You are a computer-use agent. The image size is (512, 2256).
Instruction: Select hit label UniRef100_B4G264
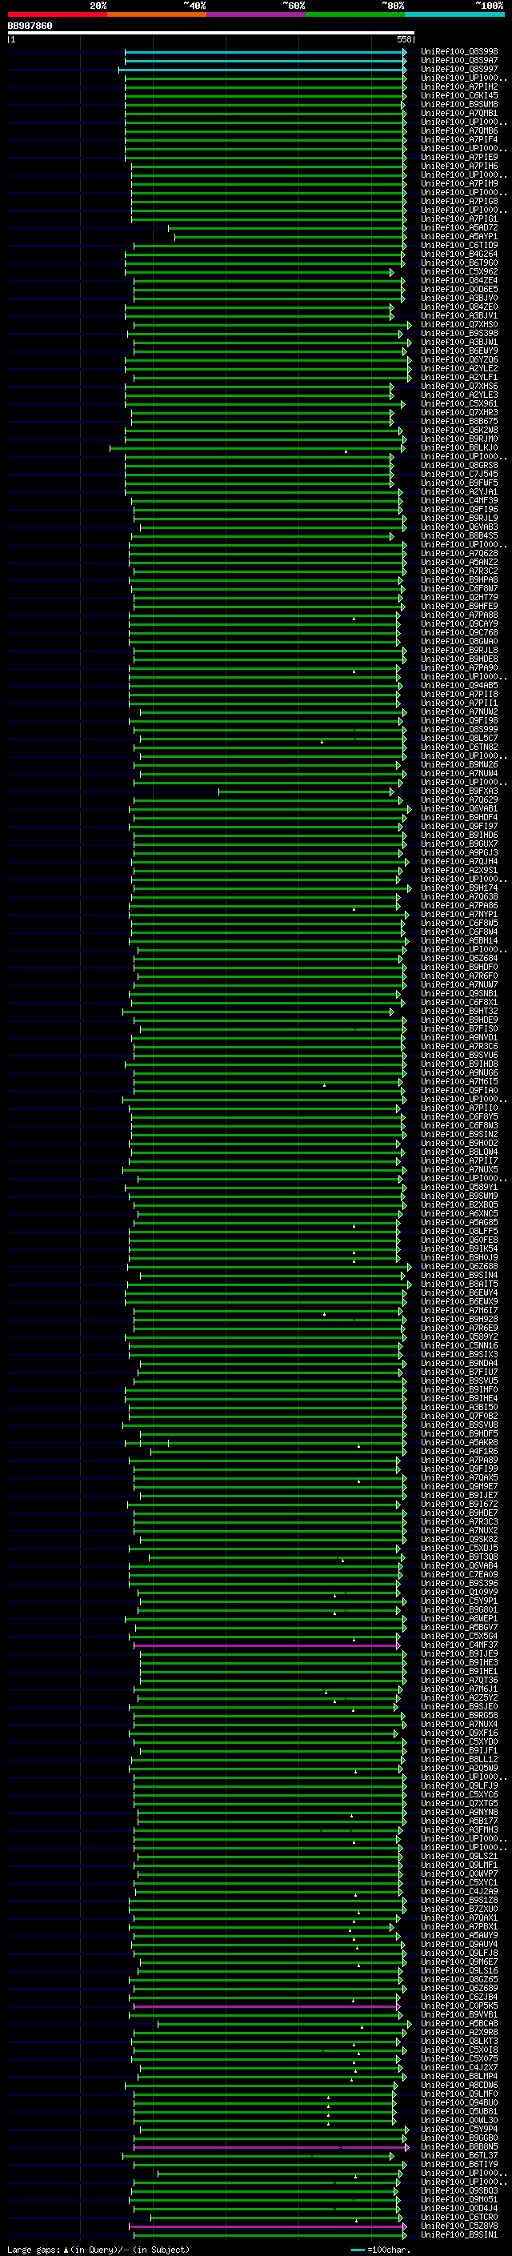[x=459, y=254]
